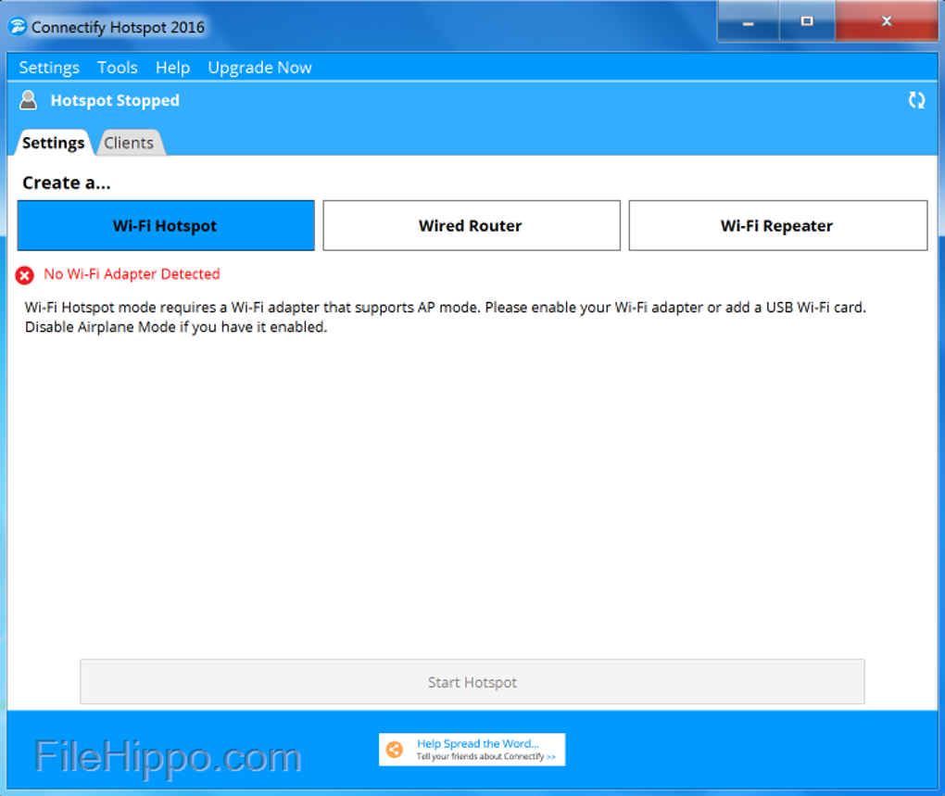The image size is (945, 796).
Task: Open the Tools menu
Action: click(118, 68)
